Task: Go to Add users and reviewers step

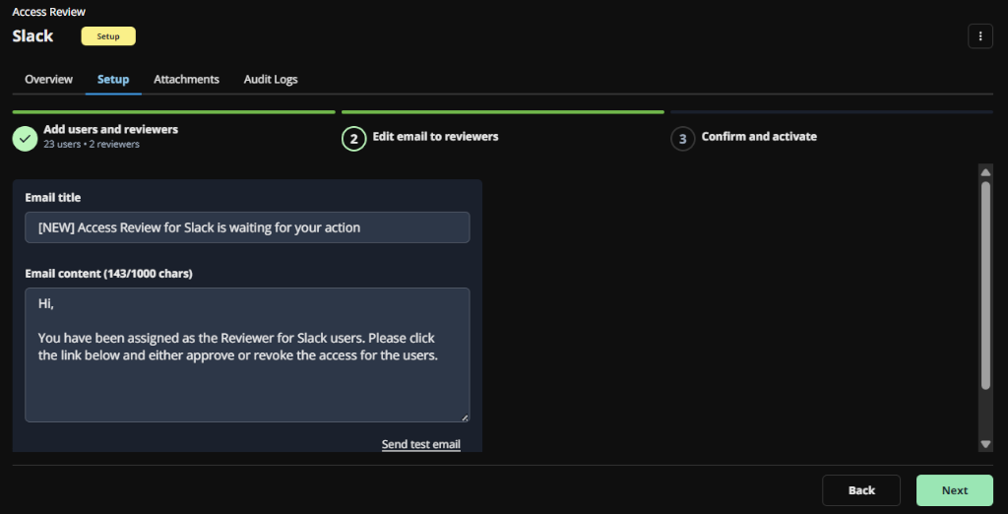Action: coord(110,129)
